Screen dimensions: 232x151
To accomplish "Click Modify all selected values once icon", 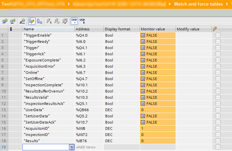I will point(49,21).
